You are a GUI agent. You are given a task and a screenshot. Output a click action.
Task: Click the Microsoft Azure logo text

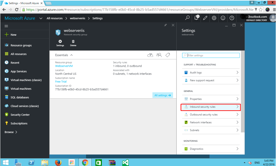[20, 18]
